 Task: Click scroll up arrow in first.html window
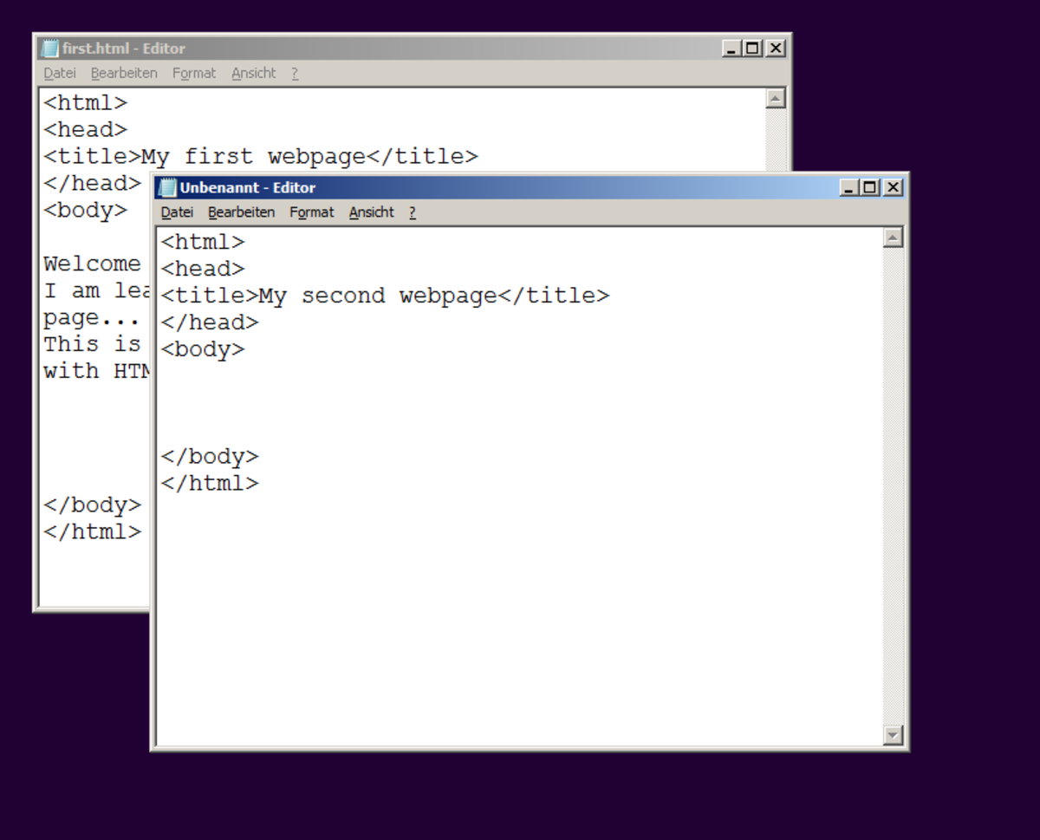pyautogui.click(x=776, y=99)
